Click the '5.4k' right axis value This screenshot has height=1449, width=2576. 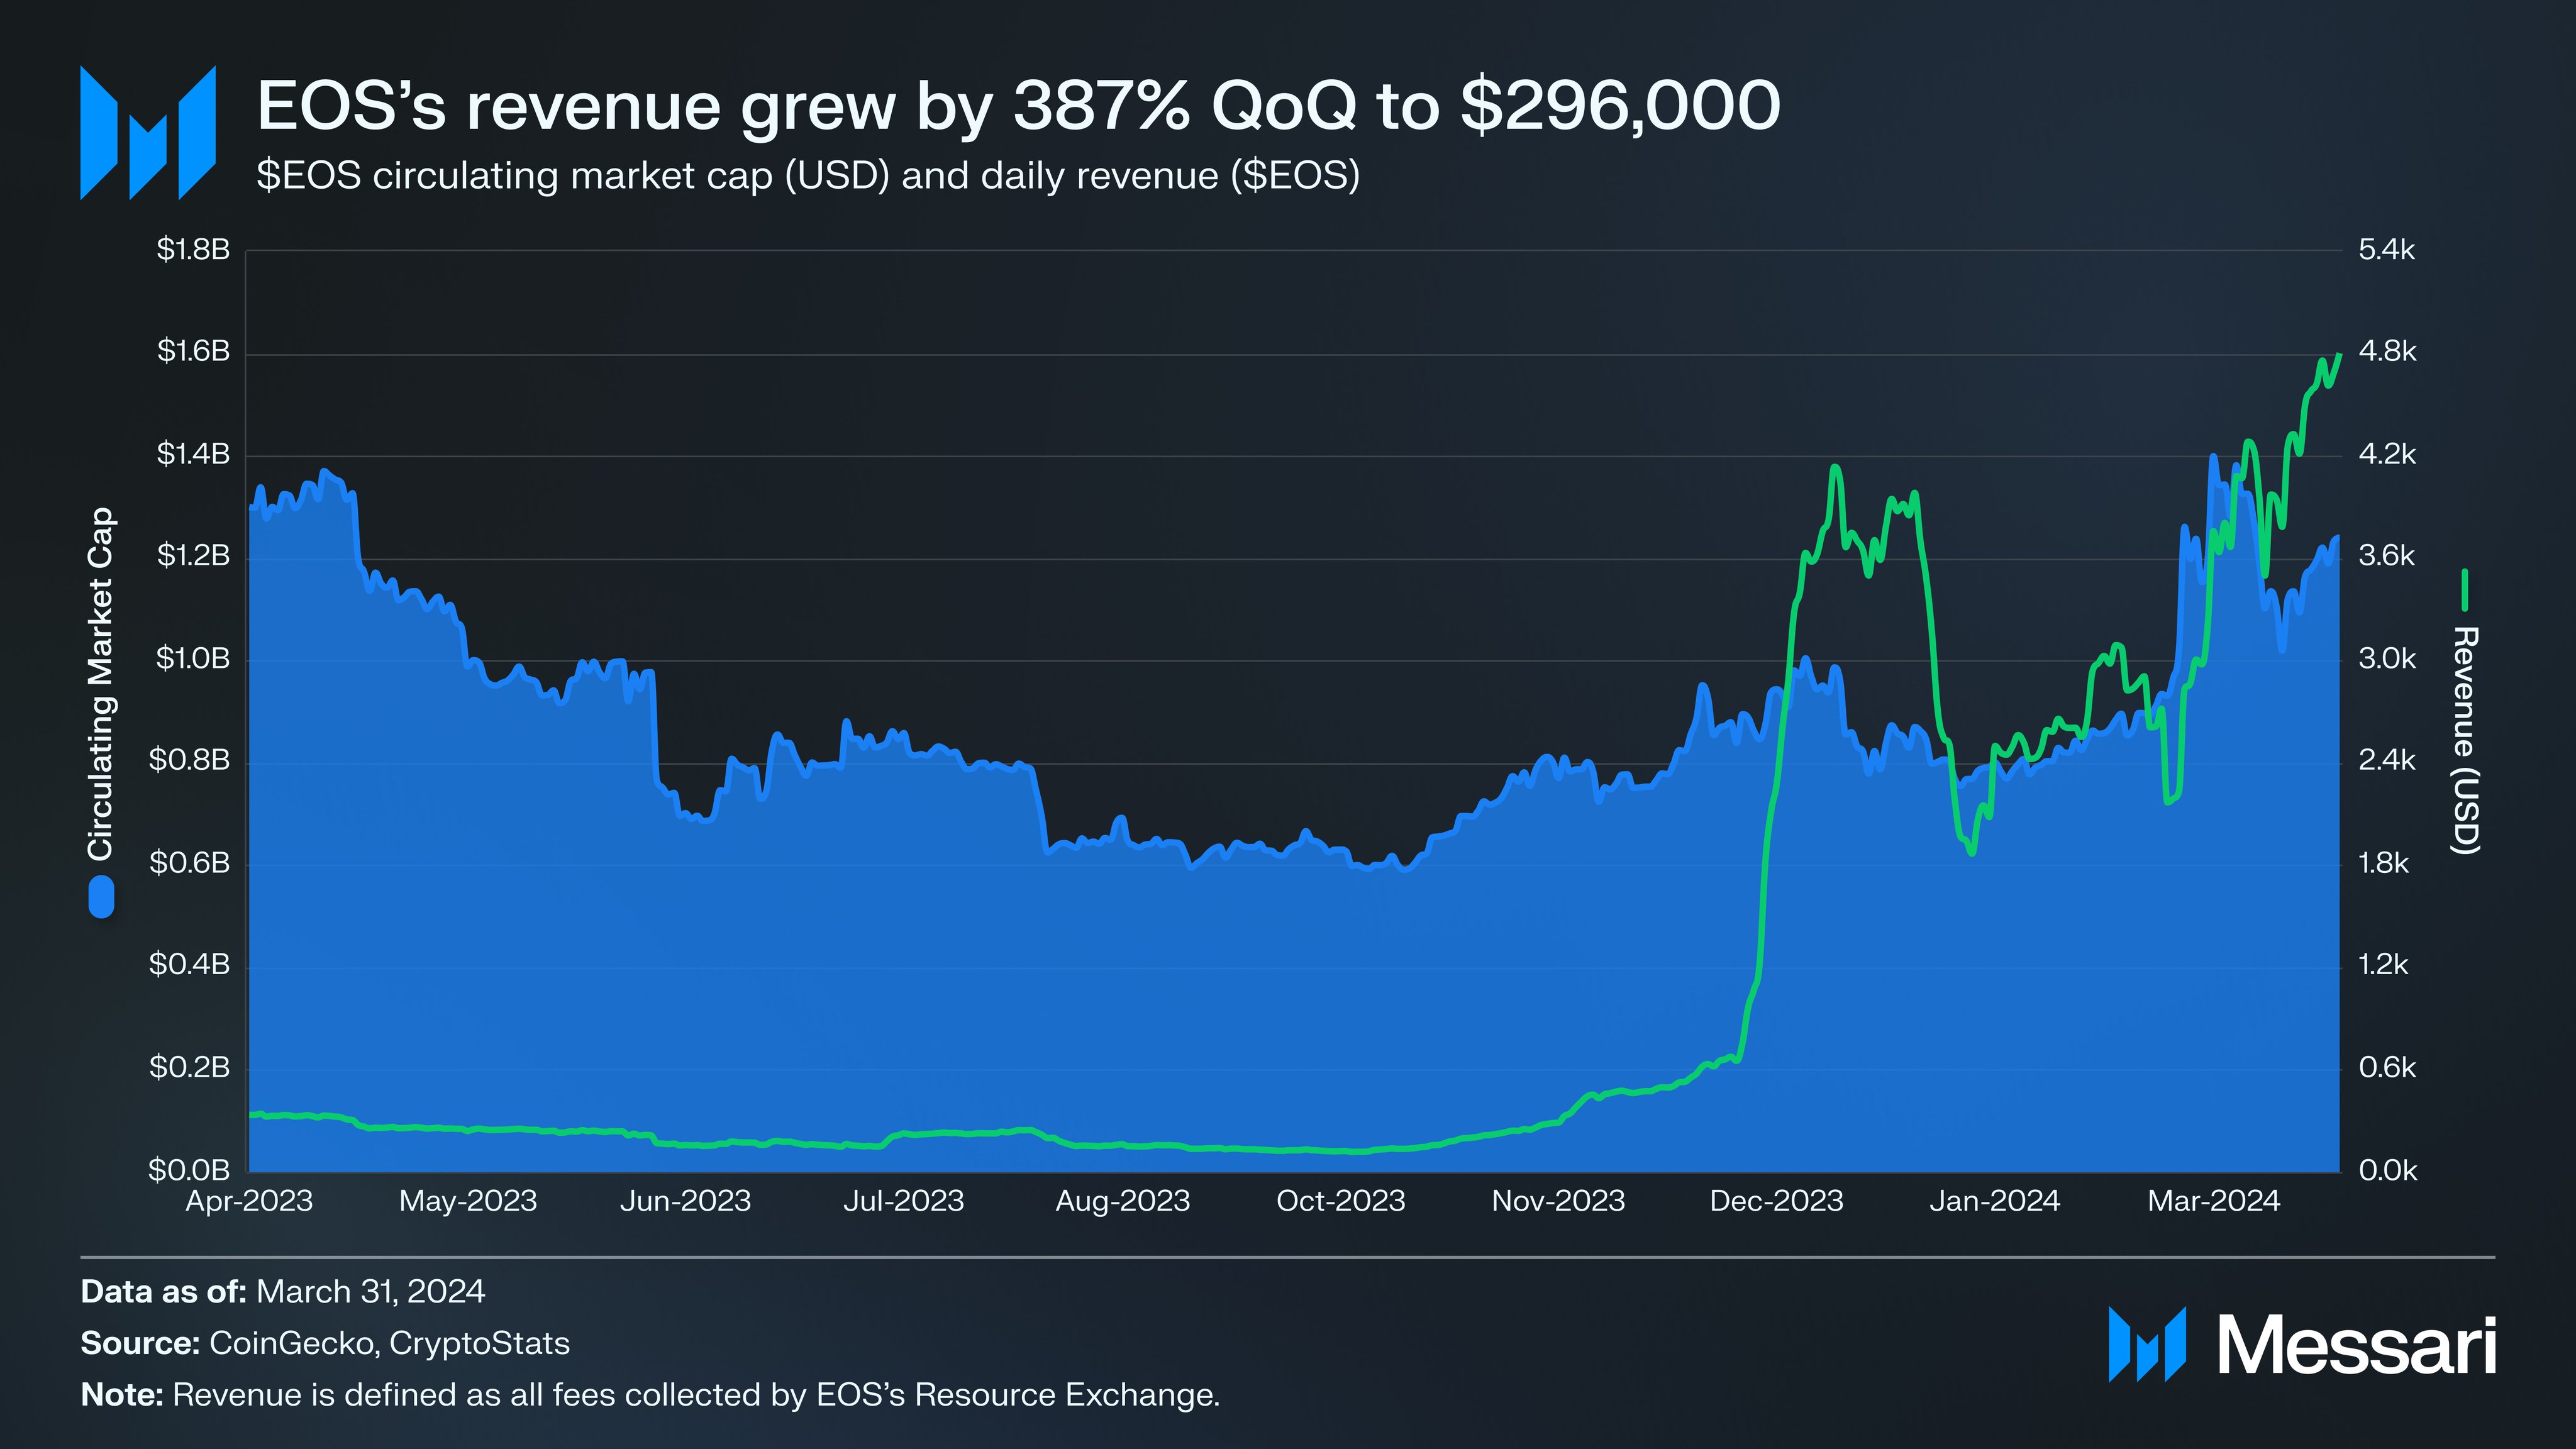click(2387, 249)
